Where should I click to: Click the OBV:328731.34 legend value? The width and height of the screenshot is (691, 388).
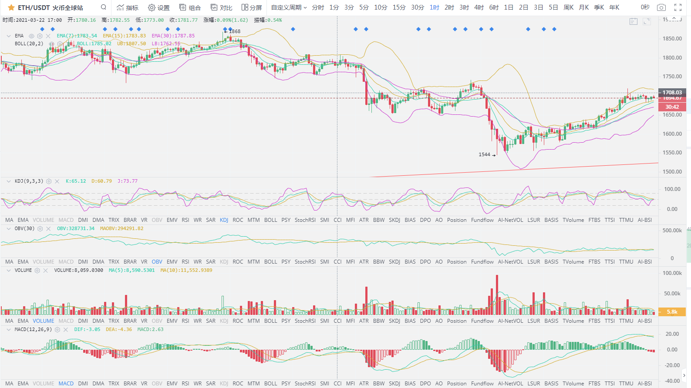coord(76,229)
